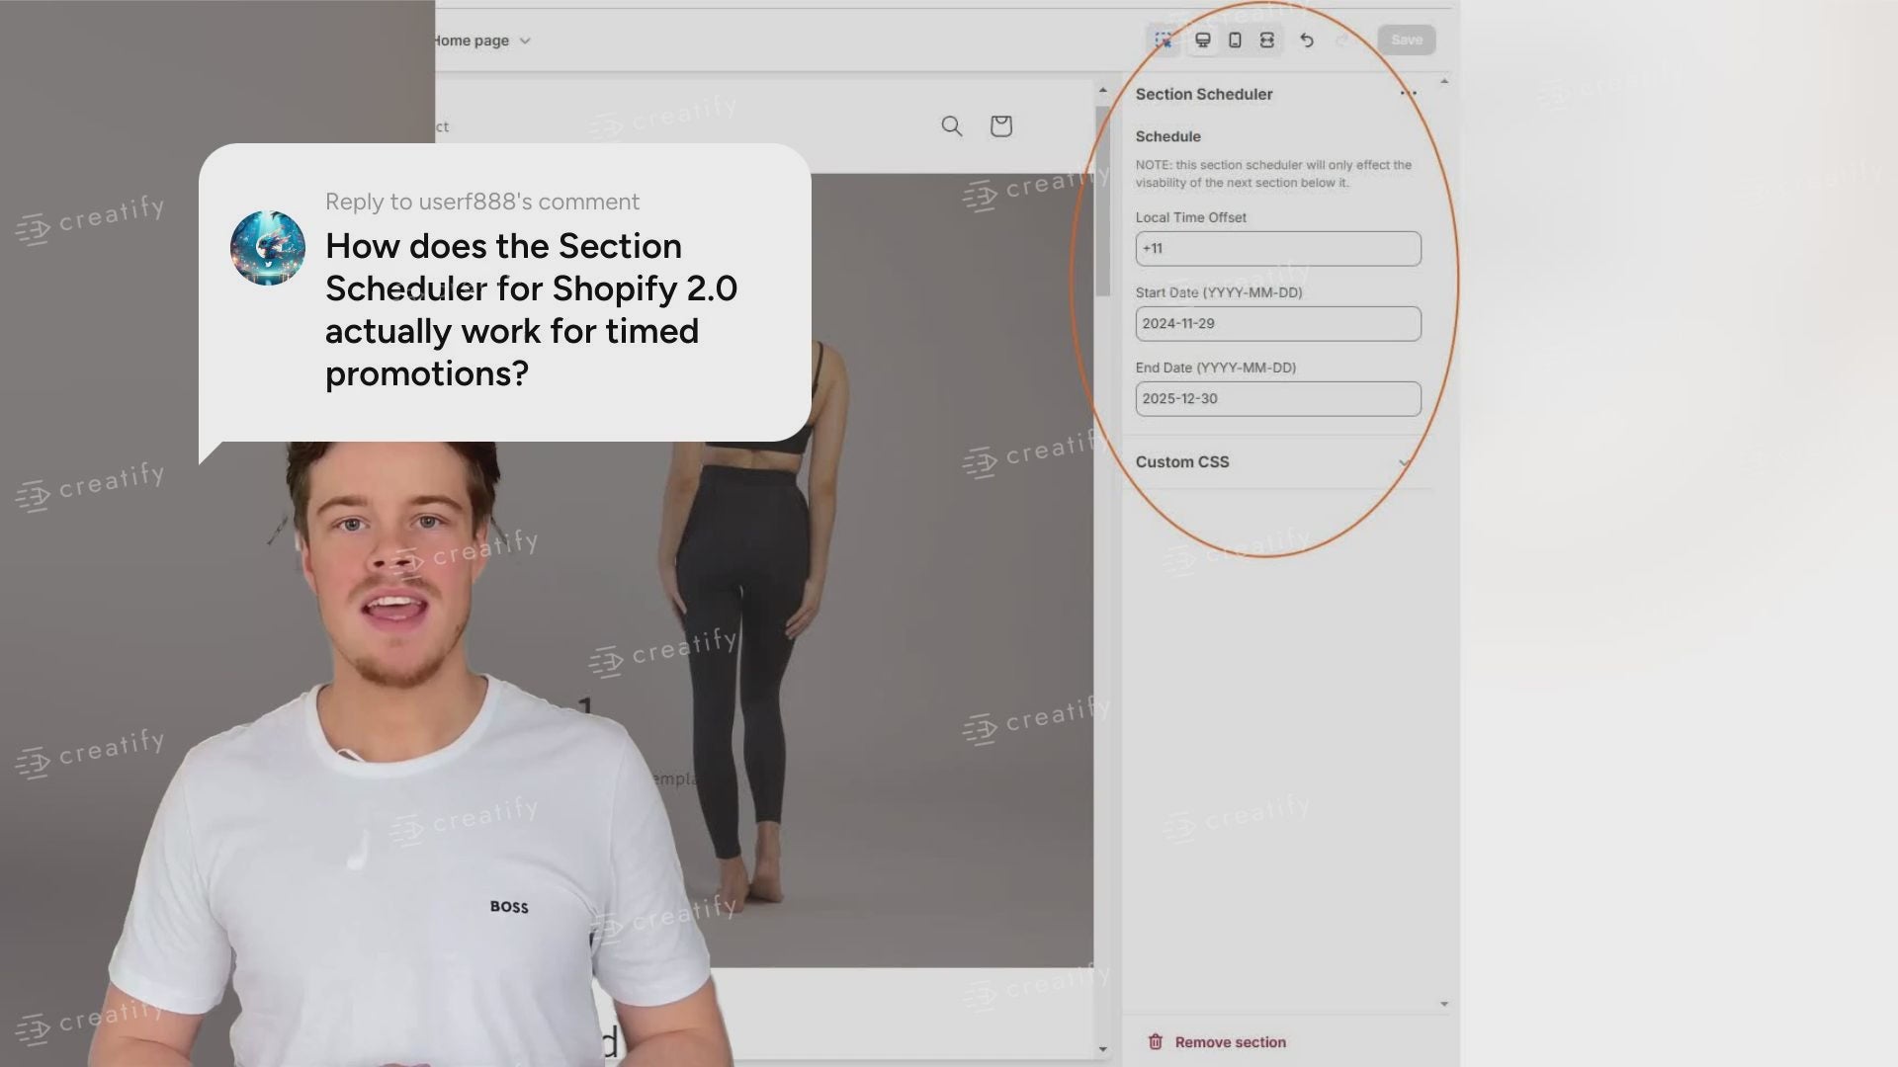1898x1067 pixels.
Task: Click the search icon on storefront
Action: pos(952,126)
